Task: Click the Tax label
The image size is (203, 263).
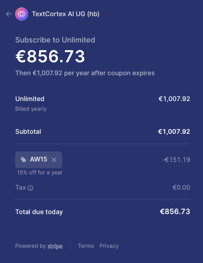Action: [20, 187]
